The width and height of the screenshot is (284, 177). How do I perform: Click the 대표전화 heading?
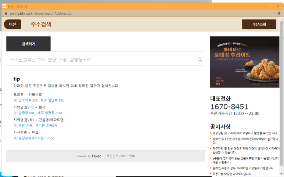(220, 99)
